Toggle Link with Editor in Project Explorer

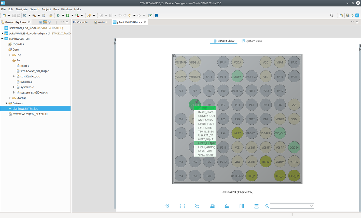point(45,22)
